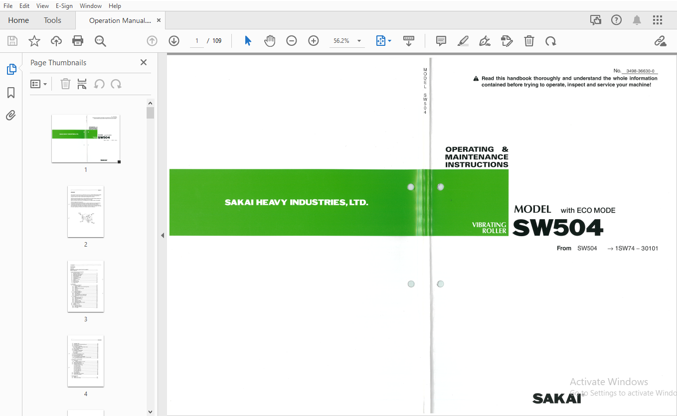Close the Page Thumbnails panel
Viewport: 677px width, 416px height.
pos(144,62)
